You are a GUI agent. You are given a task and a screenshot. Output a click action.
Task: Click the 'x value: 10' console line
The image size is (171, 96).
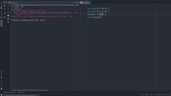(x=17, y=7)
